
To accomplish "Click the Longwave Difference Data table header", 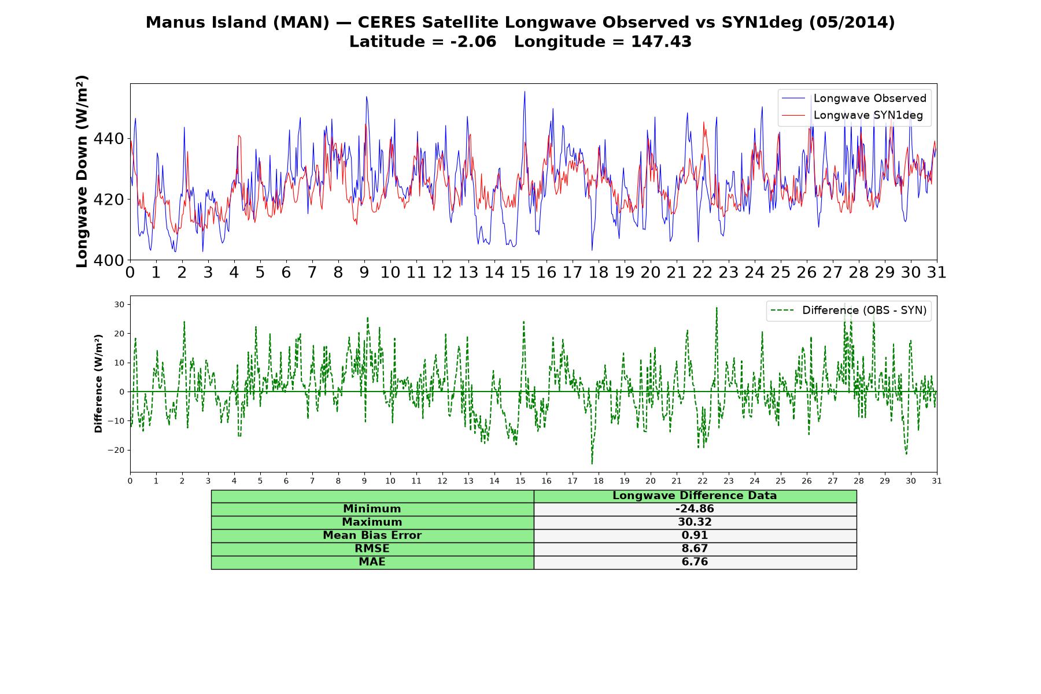I will 695,496.
